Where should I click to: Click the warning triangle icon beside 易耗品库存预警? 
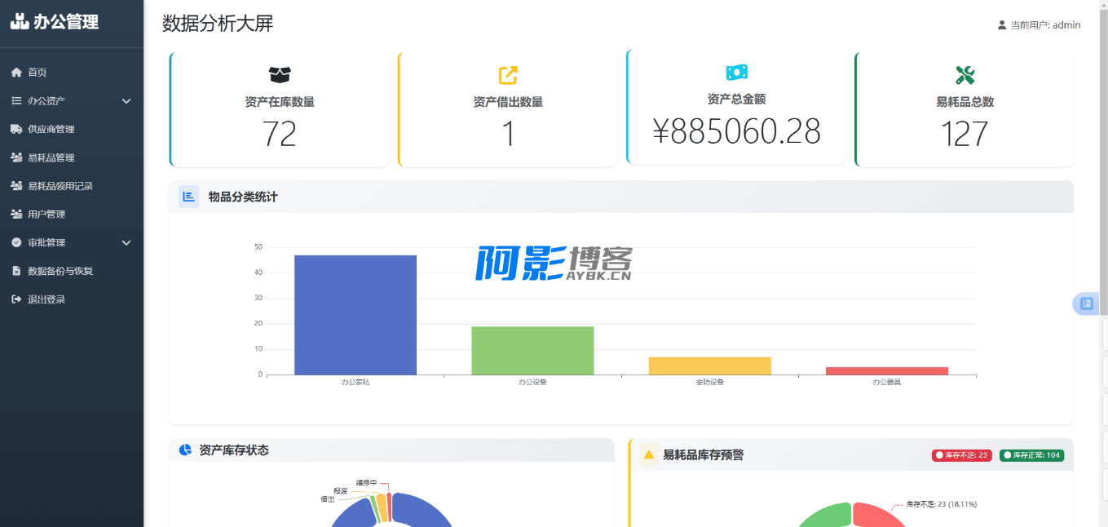pos(649,455)
